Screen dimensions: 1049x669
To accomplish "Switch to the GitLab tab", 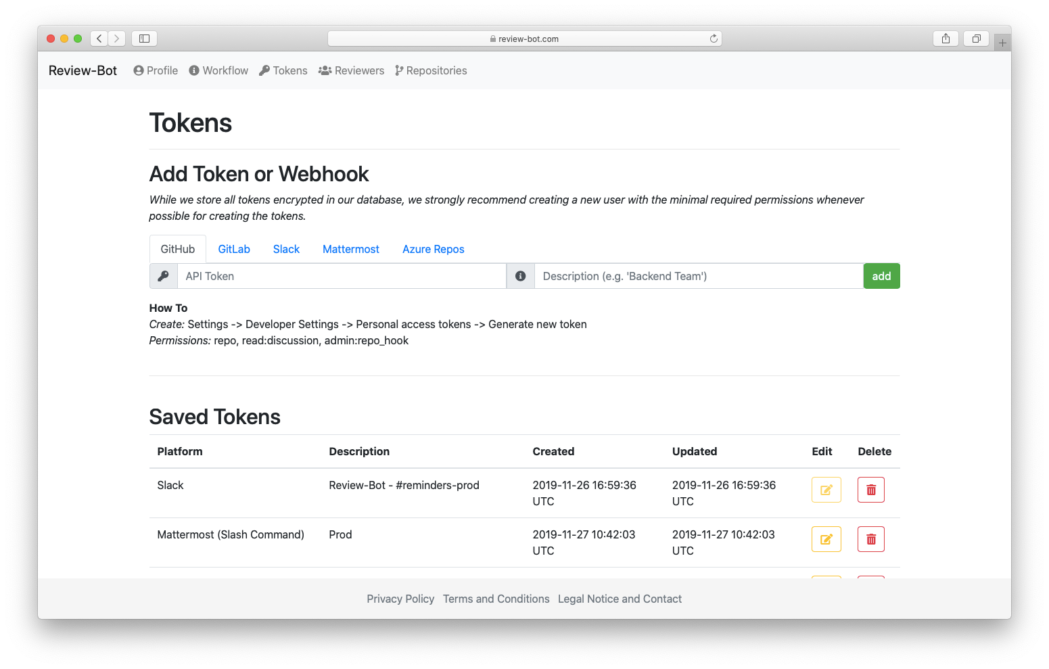I will pos(233,249).
